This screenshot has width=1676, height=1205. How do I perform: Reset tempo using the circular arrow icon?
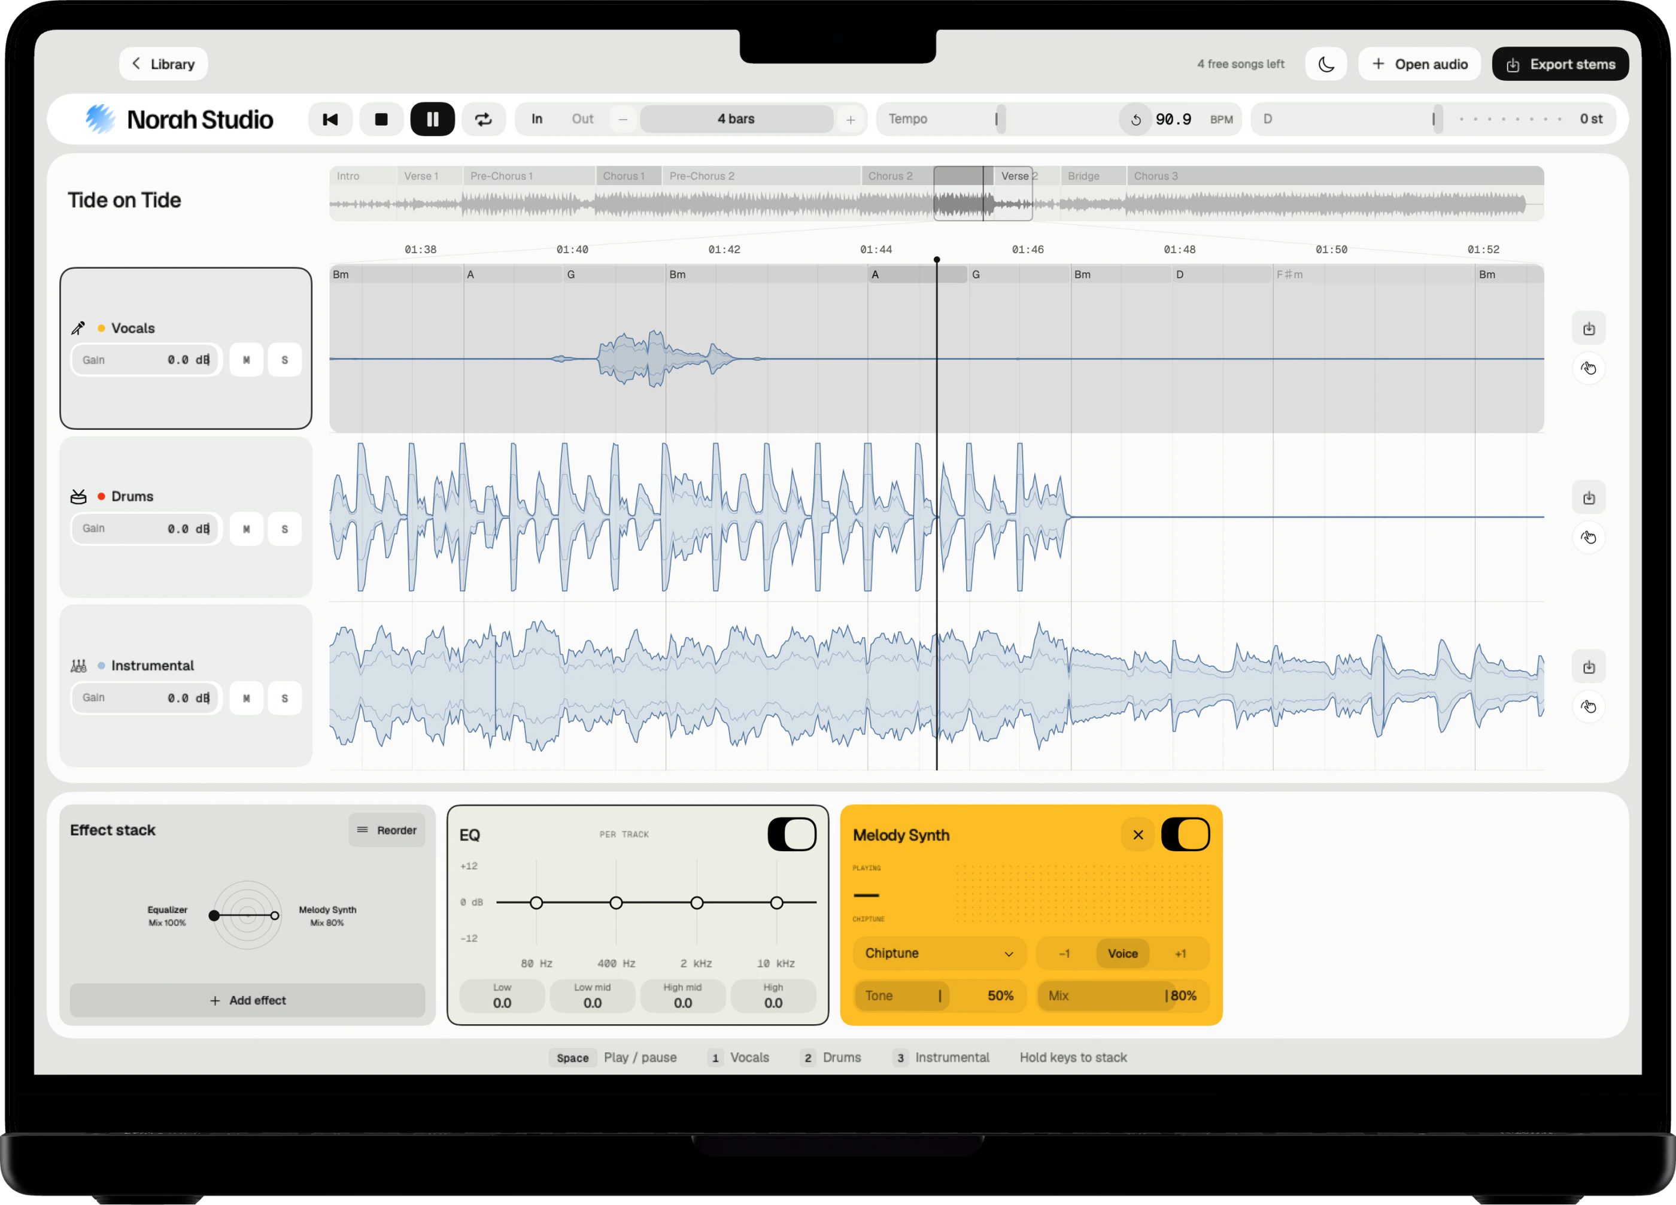1136,120
